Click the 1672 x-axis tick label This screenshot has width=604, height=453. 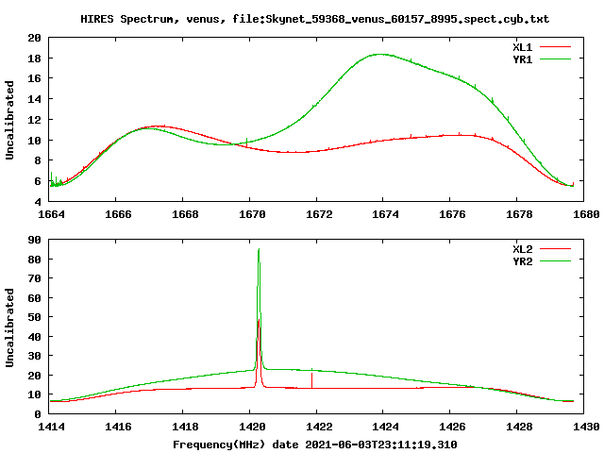click(x=319, y=214)
